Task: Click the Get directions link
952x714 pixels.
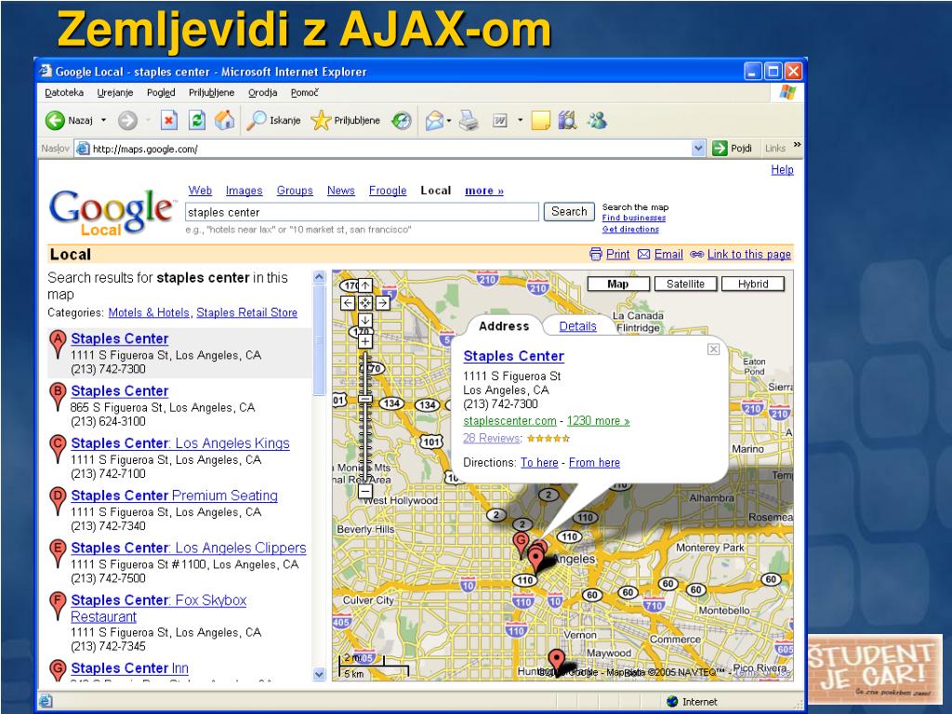Action: click(630, 230)
